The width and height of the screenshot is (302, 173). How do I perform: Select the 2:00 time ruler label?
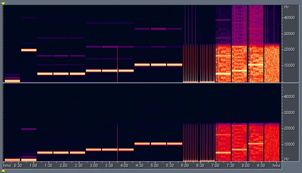(x=63, y=166)
